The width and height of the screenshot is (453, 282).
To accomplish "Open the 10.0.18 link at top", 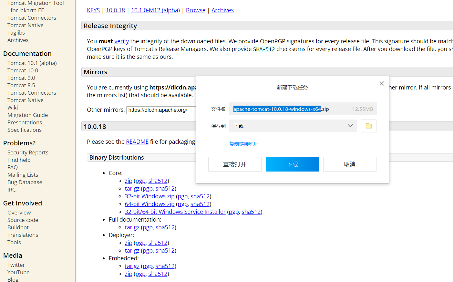I will pos(115,10).
